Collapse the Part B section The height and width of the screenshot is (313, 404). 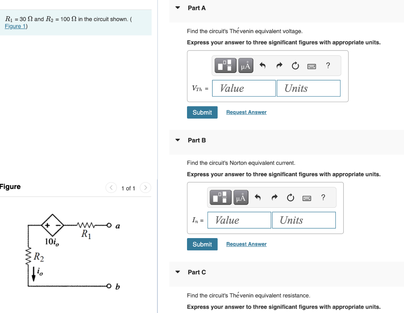click(177, 140)
